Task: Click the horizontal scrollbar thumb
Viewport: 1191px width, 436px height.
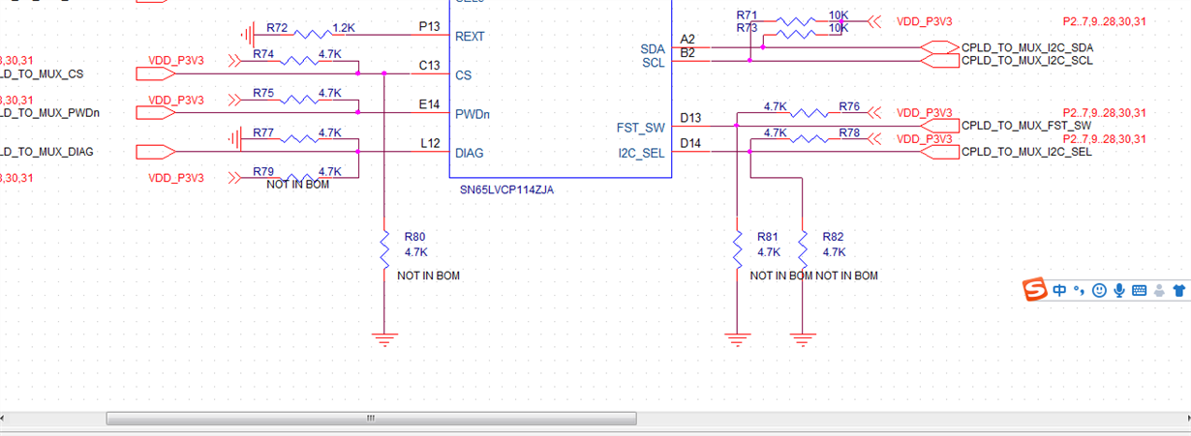Action: [x=371, y=419]
